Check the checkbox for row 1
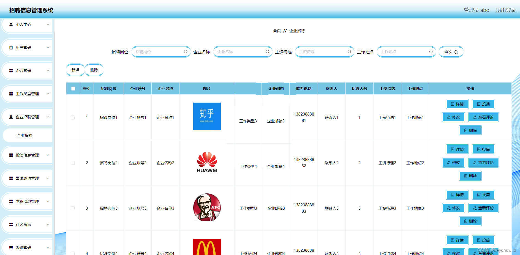The height and width of the screenshot is (255, 520). [73, 117]
